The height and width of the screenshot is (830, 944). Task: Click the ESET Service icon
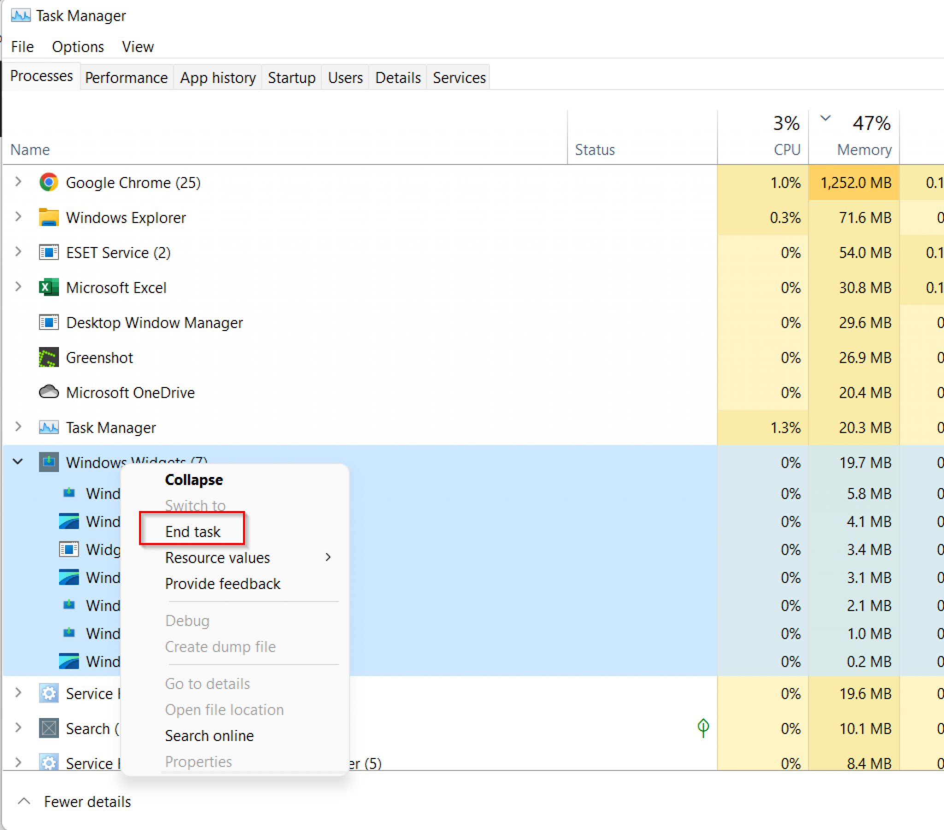(48, 252)
